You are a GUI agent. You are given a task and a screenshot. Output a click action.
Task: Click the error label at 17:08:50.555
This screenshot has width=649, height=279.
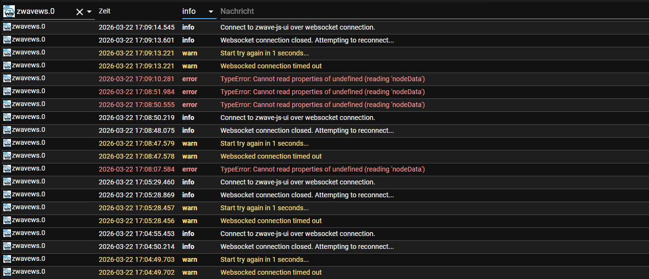189,105
